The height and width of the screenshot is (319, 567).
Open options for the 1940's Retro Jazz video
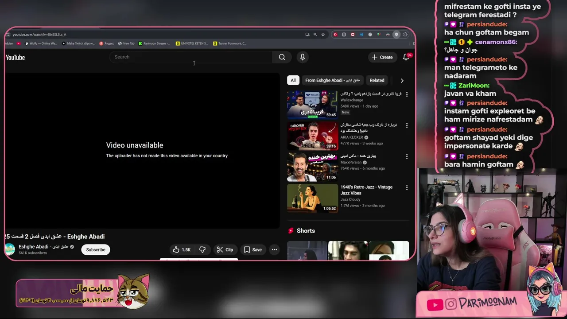[407, 188]
